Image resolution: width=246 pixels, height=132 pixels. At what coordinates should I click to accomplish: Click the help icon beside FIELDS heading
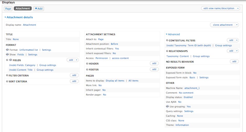(x=7, y=60)
